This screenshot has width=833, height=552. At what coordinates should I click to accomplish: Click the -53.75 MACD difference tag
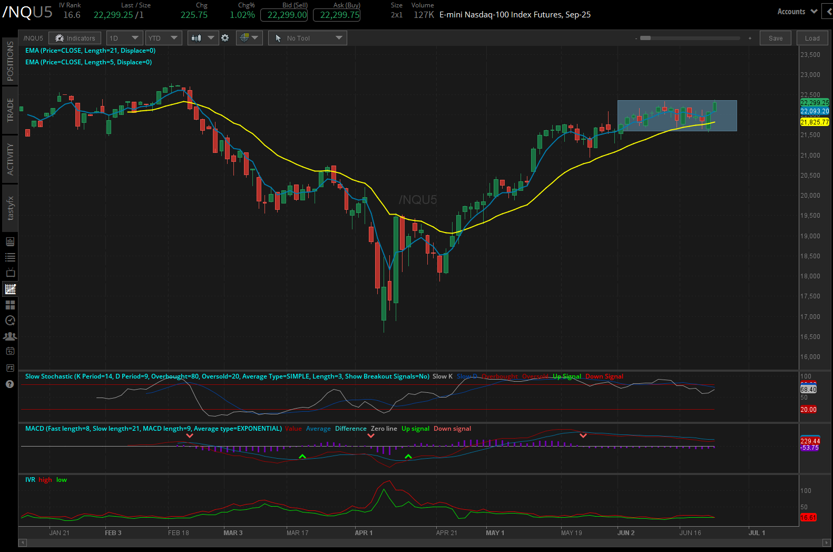point(810,448)
